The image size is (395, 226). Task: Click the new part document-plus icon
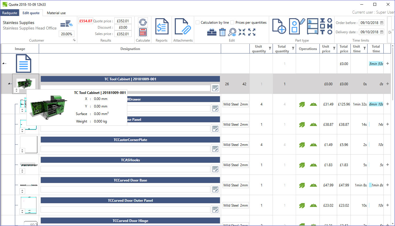click(x=279, y=26)
